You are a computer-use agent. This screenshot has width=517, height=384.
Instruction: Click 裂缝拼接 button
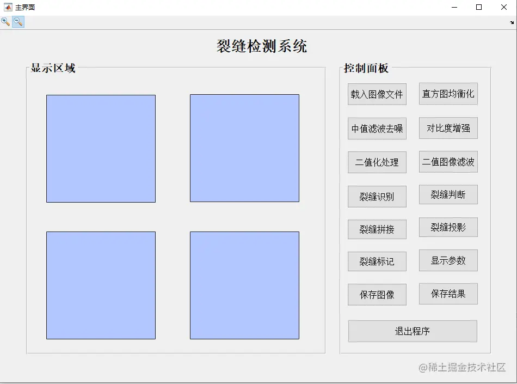pyautogui.click(x=377, y=229)
